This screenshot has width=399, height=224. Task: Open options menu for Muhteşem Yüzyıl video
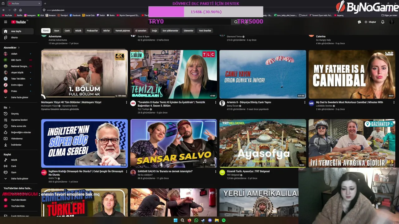(x=126, y=102)
